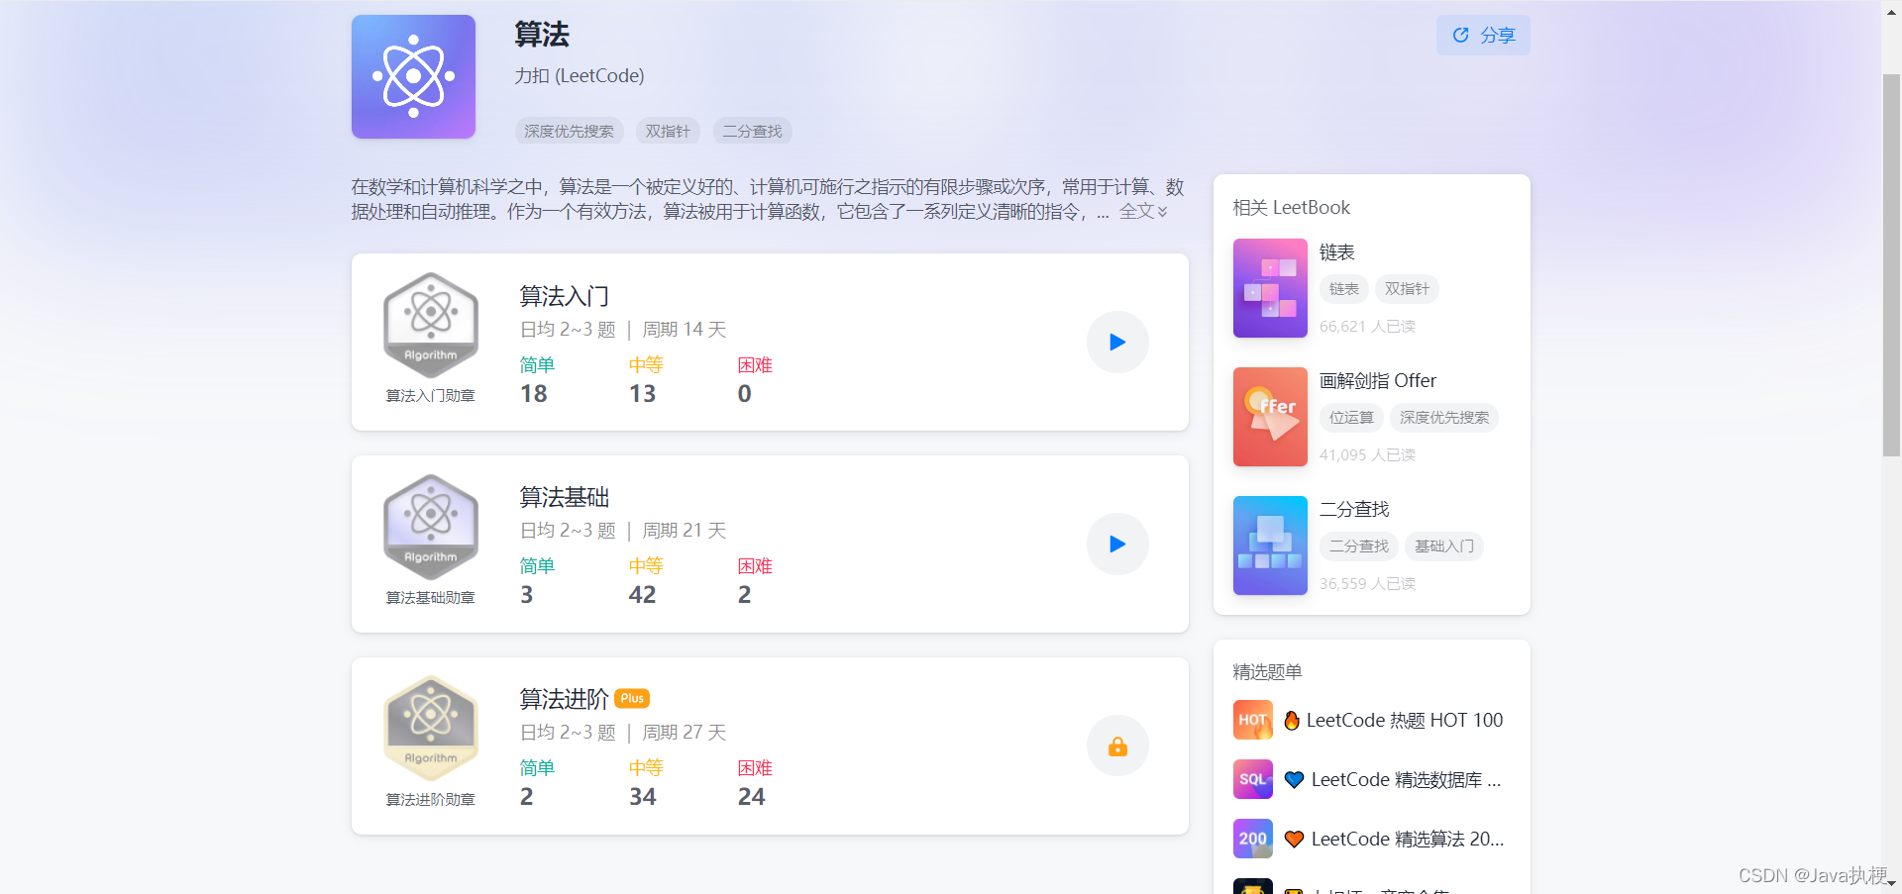Open LeetCode 热题 HOT 100 list
1902x894 pixels.
(1404, 721)
